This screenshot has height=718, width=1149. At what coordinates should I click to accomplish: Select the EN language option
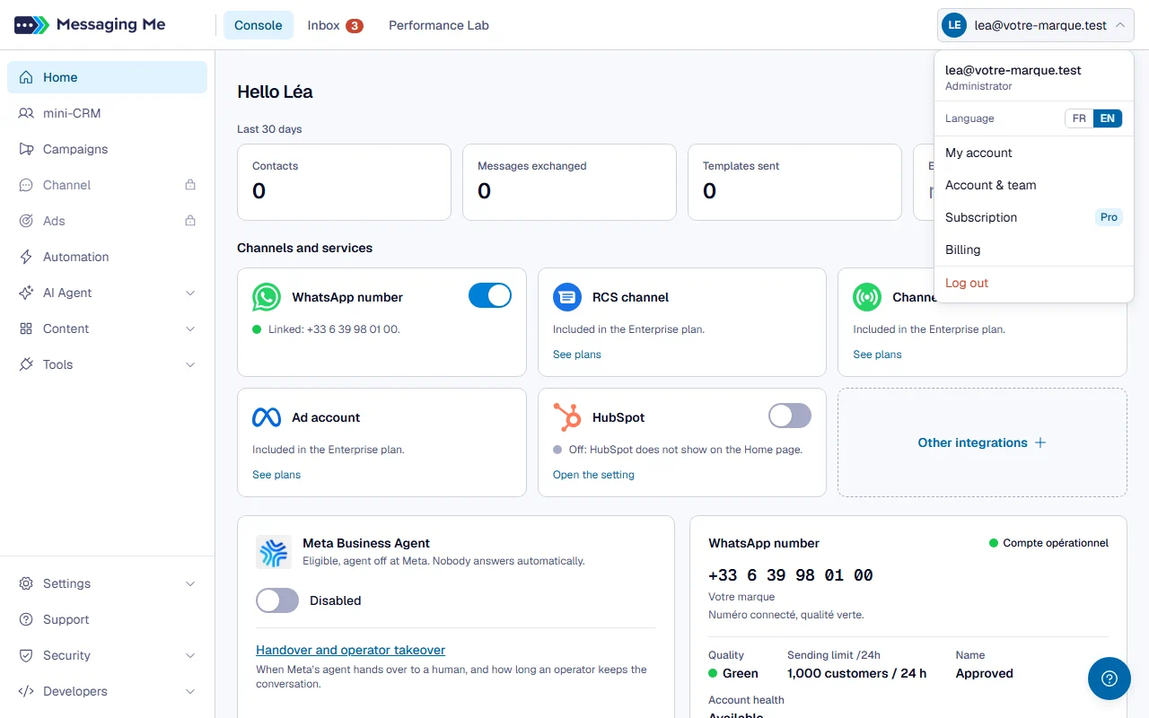[x=1108, y=118]
